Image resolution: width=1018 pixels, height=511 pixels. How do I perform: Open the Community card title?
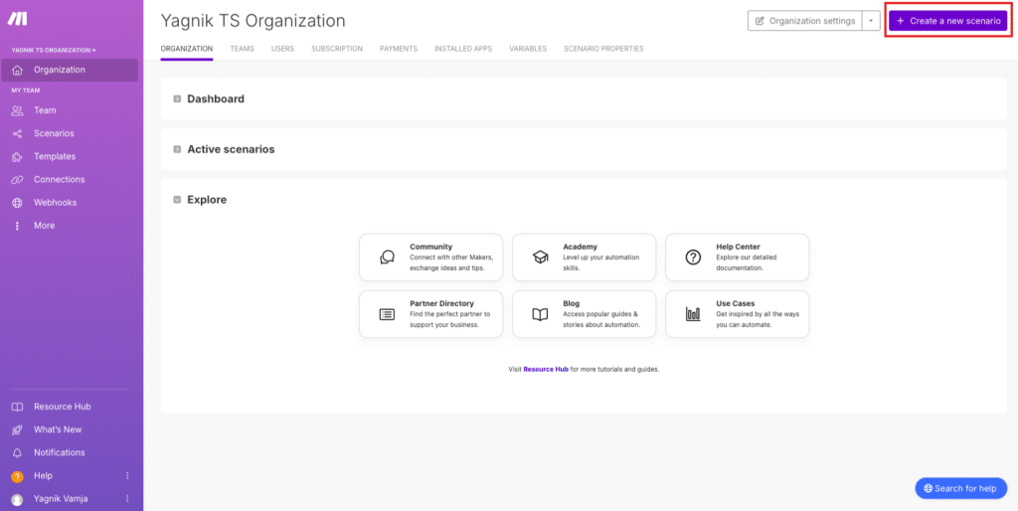[431, 247]
